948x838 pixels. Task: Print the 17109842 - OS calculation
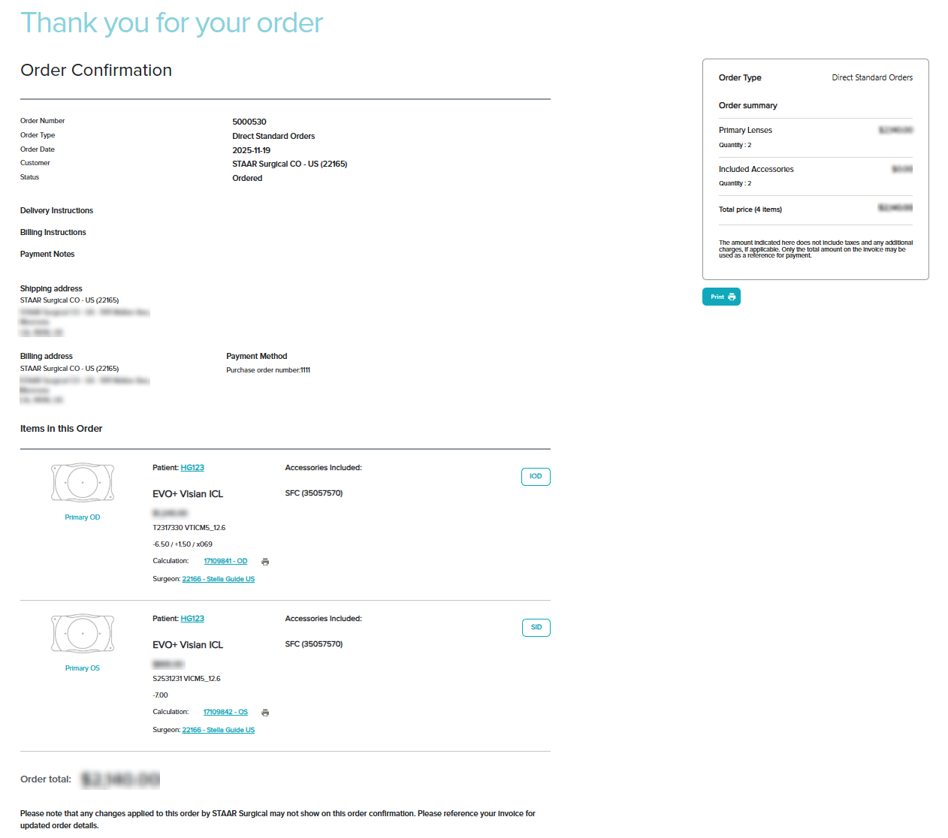pyautogui.click(x=265, y=713)
